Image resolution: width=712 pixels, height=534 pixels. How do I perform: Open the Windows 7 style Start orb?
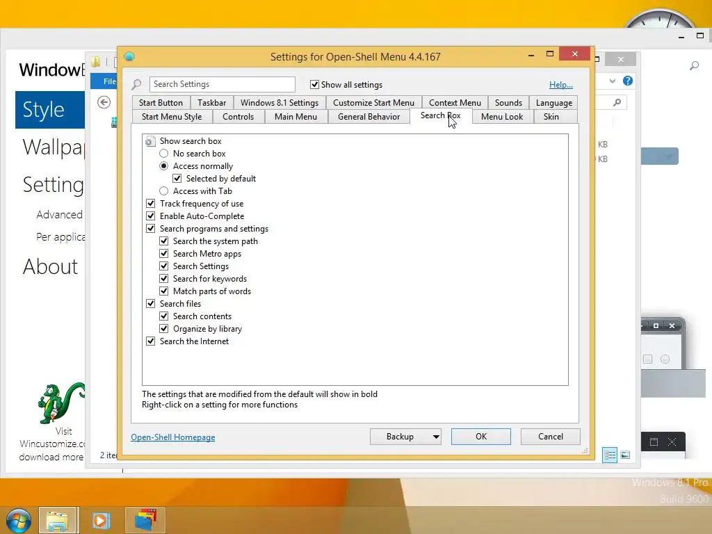click(18, 520)
